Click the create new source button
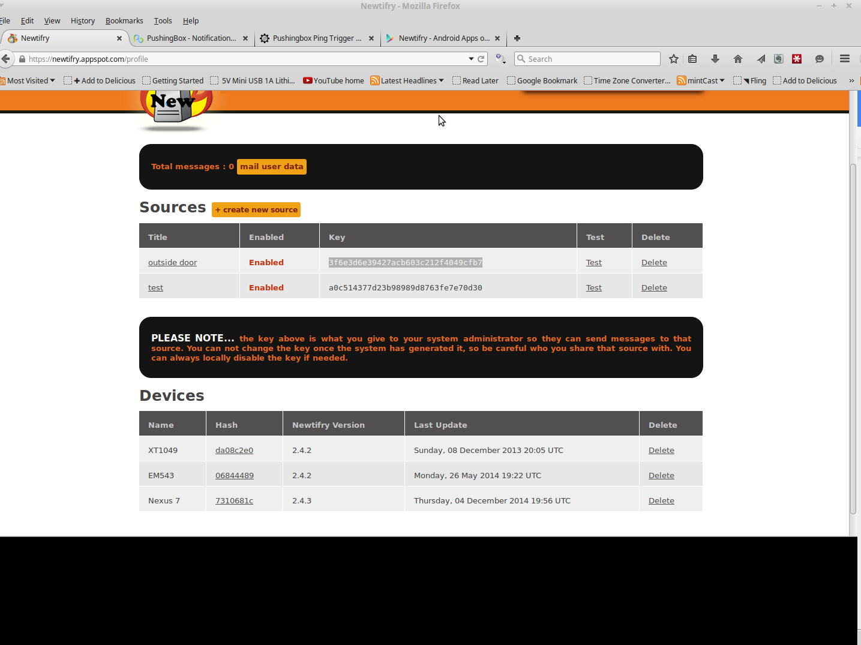Image resolution: width=861 pixels, height=645 pixels. [x=256, y=210]
